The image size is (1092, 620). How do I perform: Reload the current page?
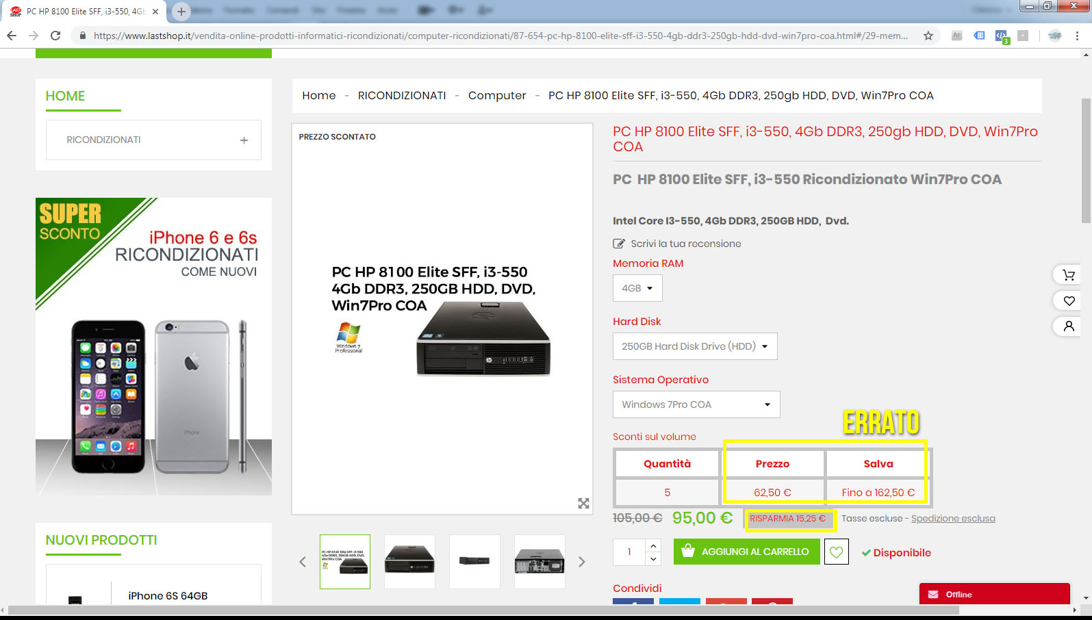click(x=55, y=36)
